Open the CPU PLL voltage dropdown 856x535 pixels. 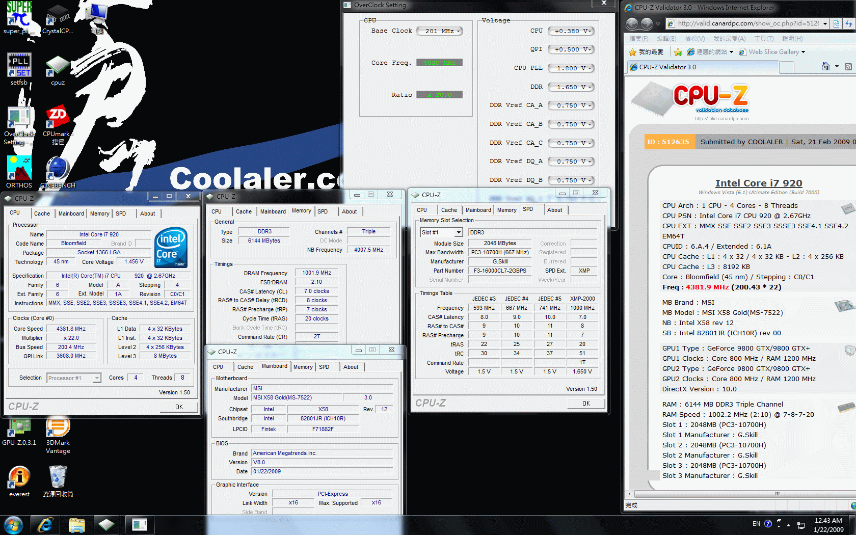(571, 68)
